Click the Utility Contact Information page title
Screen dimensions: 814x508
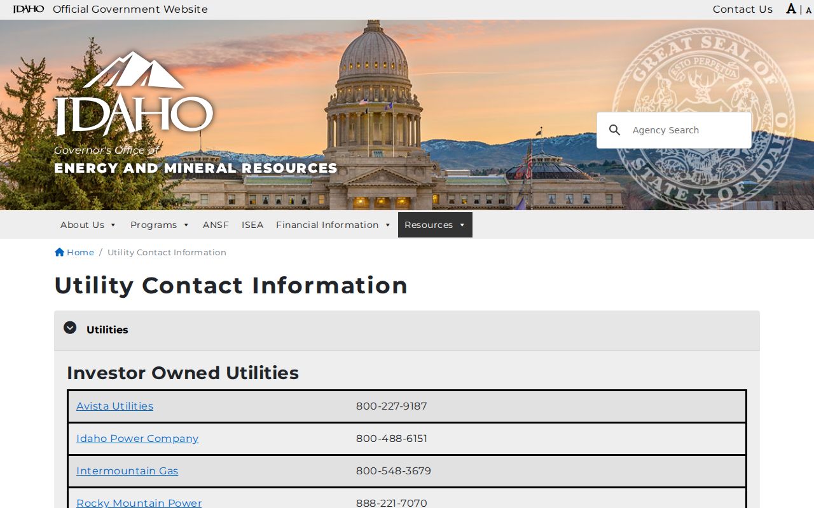click(231, 286)
